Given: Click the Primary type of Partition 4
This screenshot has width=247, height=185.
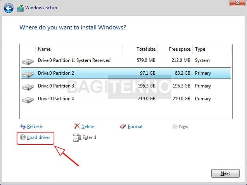Looking at the screenshot, I should pos(203,99).
